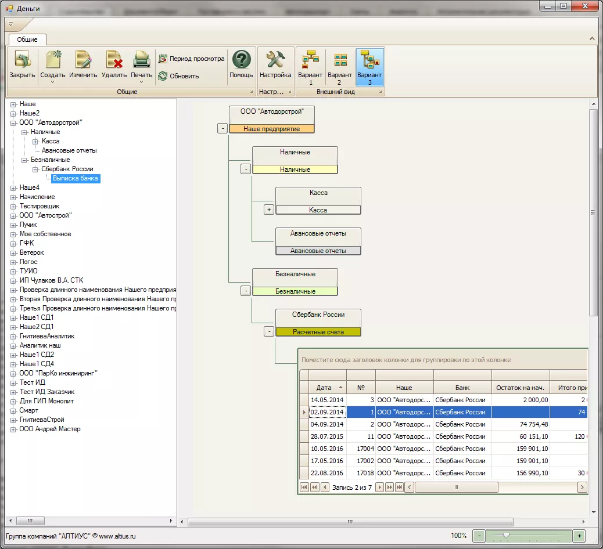The height and width of the screenshot is (549, 603).
Task: Click the zoom in plus button
Action: point(579,536)
